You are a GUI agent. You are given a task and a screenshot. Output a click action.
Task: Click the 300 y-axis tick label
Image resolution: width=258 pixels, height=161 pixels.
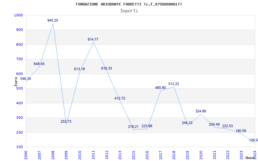tap(19, 118)
